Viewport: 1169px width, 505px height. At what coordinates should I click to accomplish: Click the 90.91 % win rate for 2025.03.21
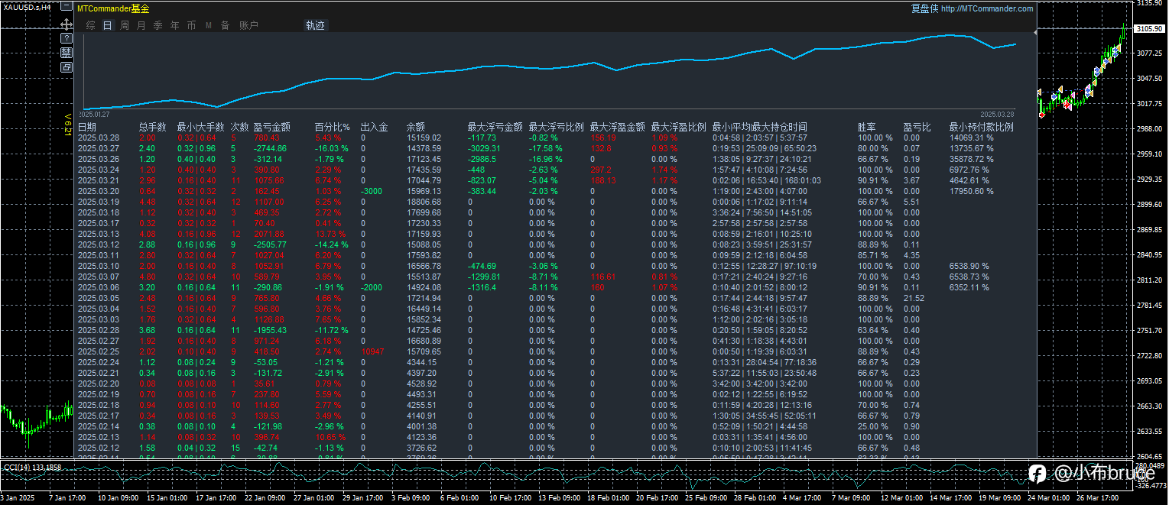(873, 180)
